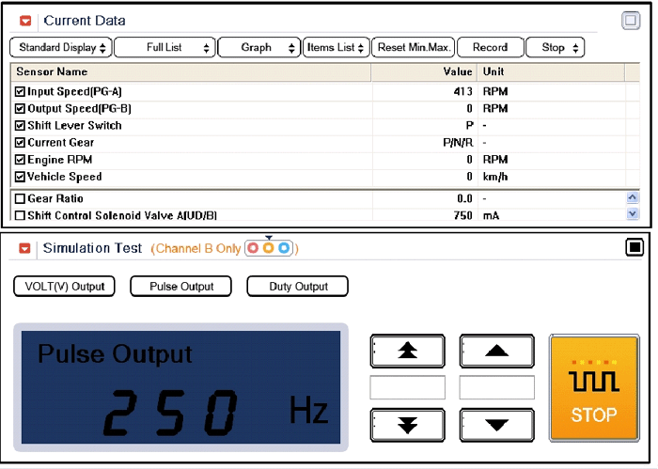Click Reset Min.Max. button
This screenshot has height=469, width=658.
pyautogui.click(x=414, y=47)
